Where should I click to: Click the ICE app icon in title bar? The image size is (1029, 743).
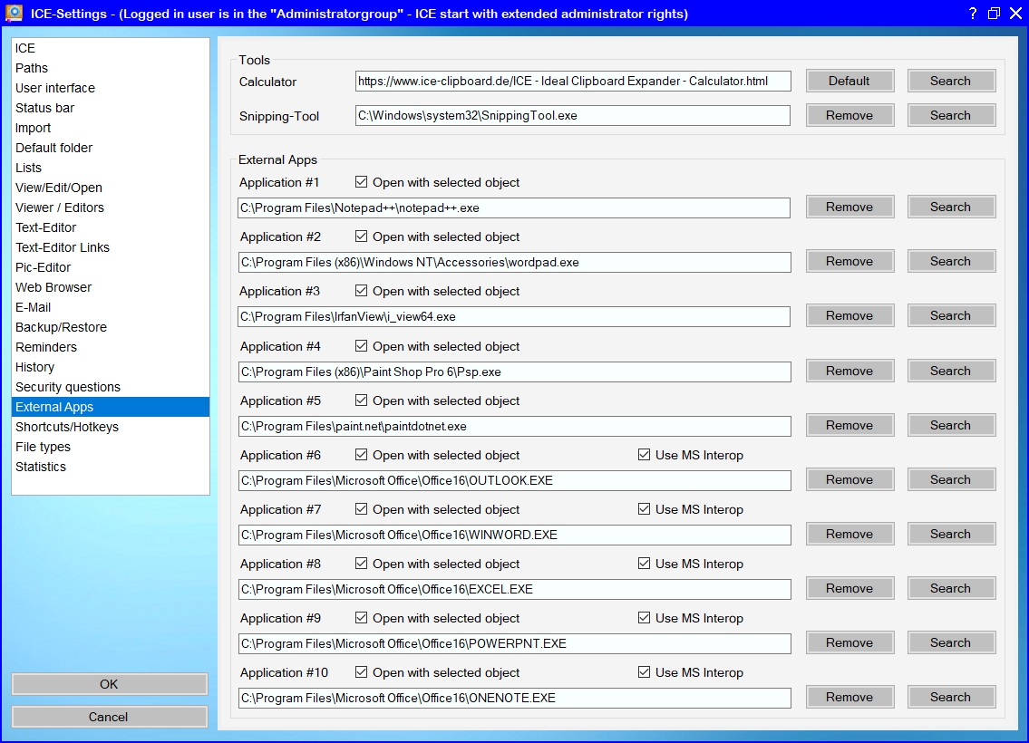(14, 13)
